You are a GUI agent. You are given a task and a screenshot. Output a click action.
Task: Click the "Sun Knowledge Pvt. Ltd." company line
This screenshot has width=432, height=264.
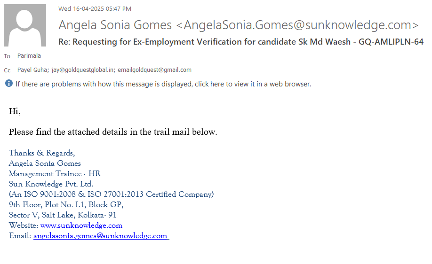pos(51,184)
